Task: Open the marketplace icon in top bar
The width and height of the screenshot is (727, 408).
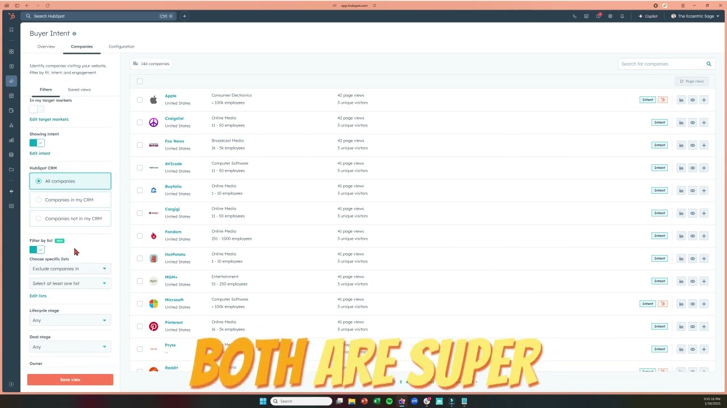Action: (586, 16)
